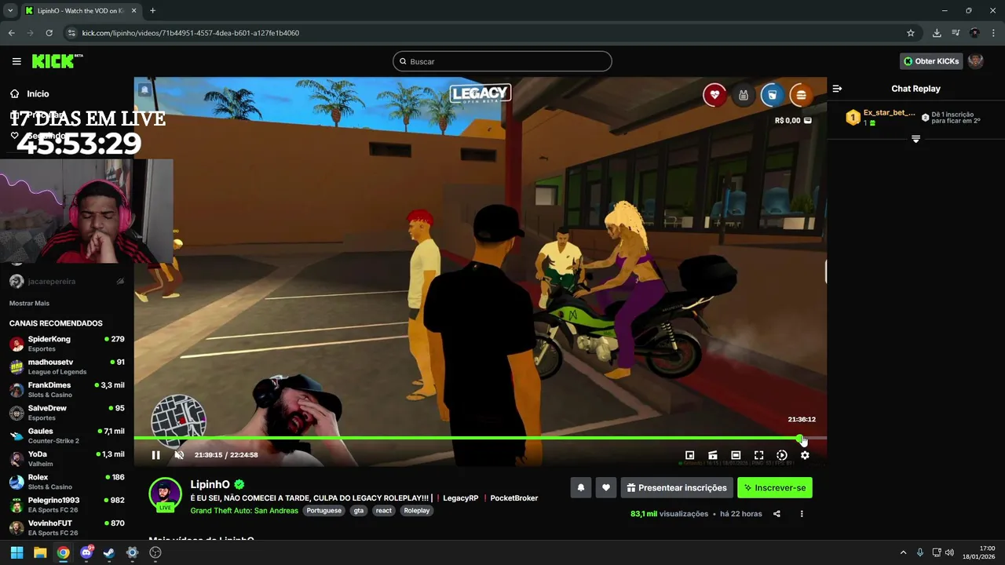Open the Chrome media control icon
1005x565 pixels.
956,33
